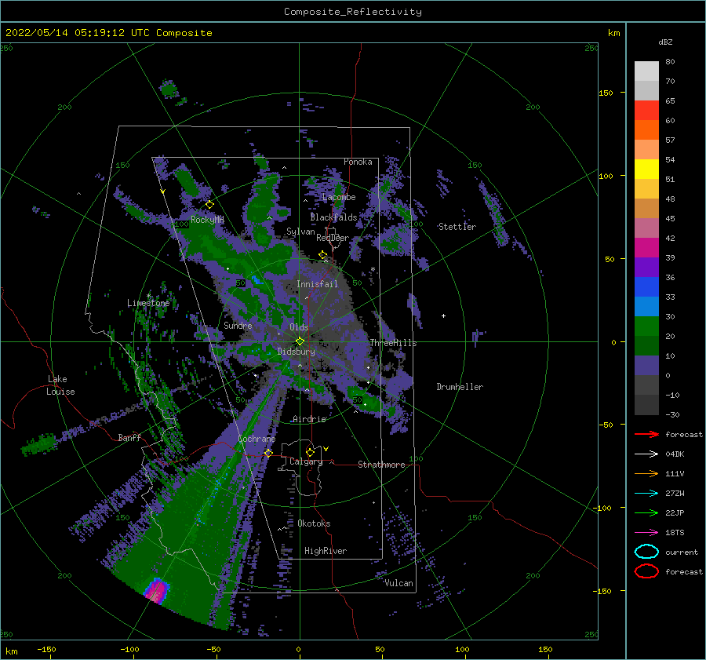Click the magenta 42 dBZ color swatch
Viewport: 706px width, 660px height.
646,247
